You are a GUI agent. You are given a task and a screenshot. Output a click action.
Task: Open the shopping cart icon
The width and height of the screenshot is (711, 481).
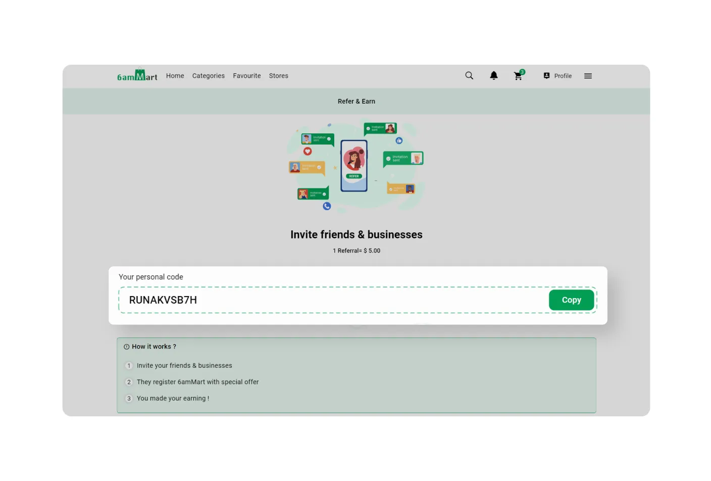[x=518, y=76]
